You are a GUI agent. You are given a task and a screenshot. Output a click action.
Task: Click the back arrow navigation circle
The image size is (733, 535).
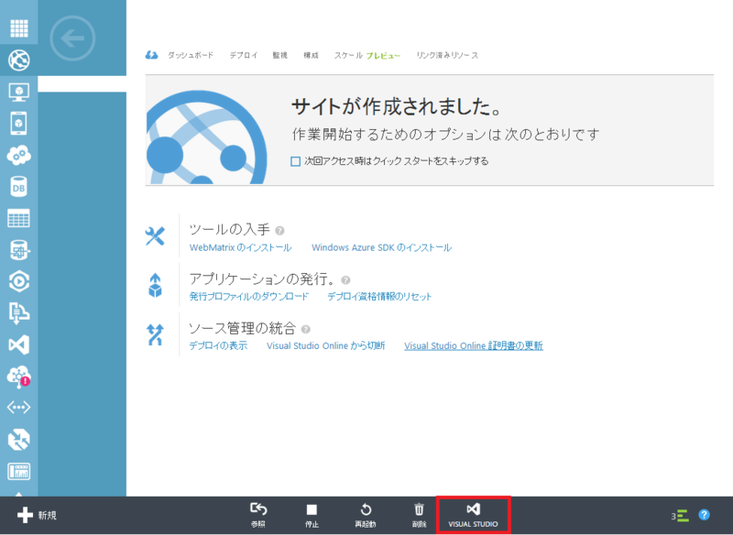(x=71, y=40)
